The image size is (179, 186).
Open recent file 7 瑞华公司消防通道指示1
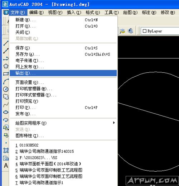pyautogui.click(x=63, y=183)
